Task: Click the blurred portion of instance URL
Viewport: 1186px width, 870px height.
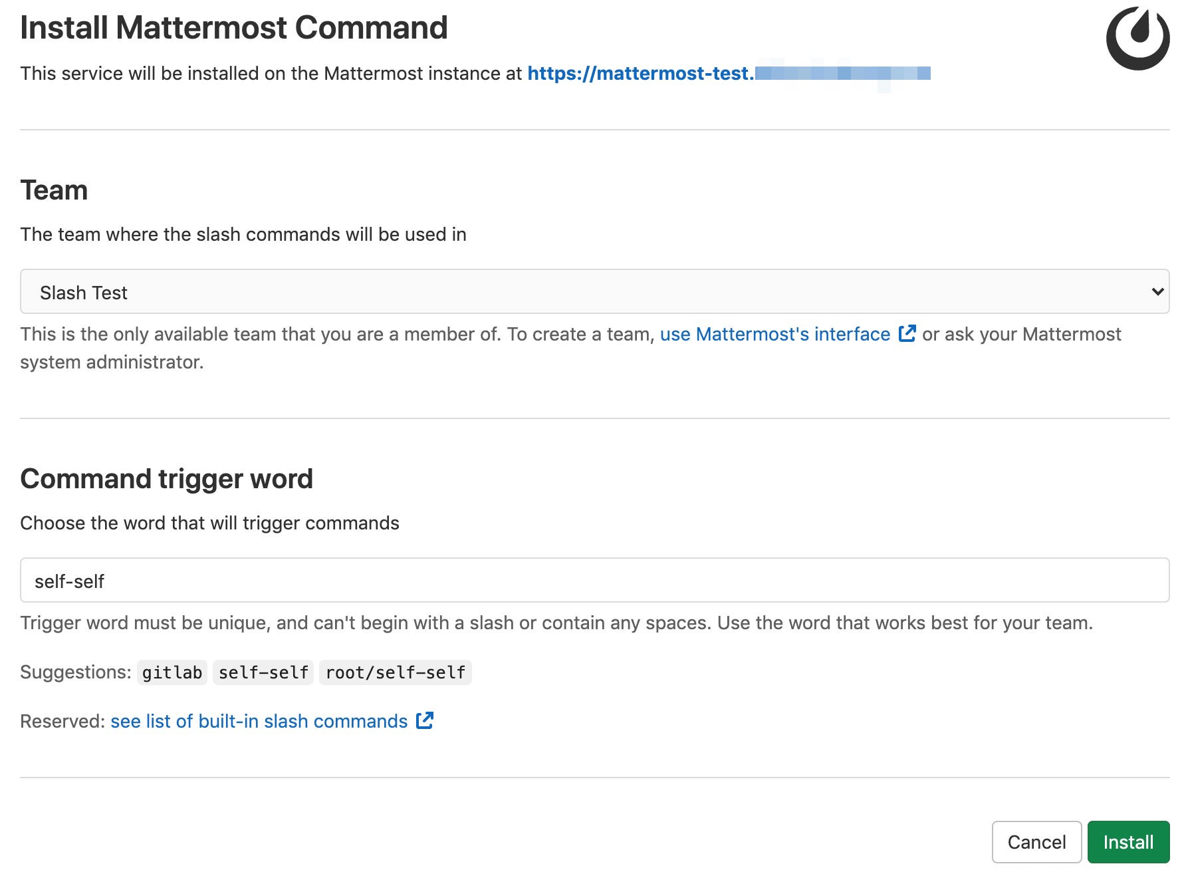Action: coord(843,74)
